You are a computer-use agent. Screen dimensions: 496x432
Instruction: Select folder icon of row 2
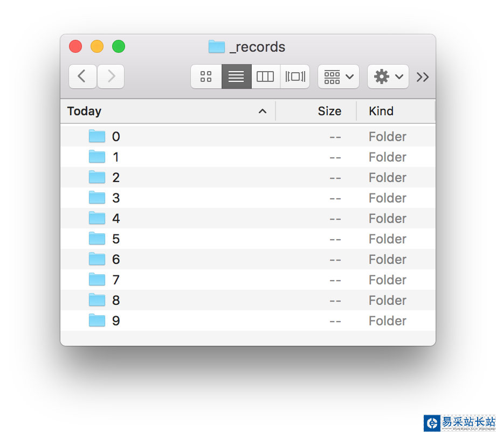[97, 177]
